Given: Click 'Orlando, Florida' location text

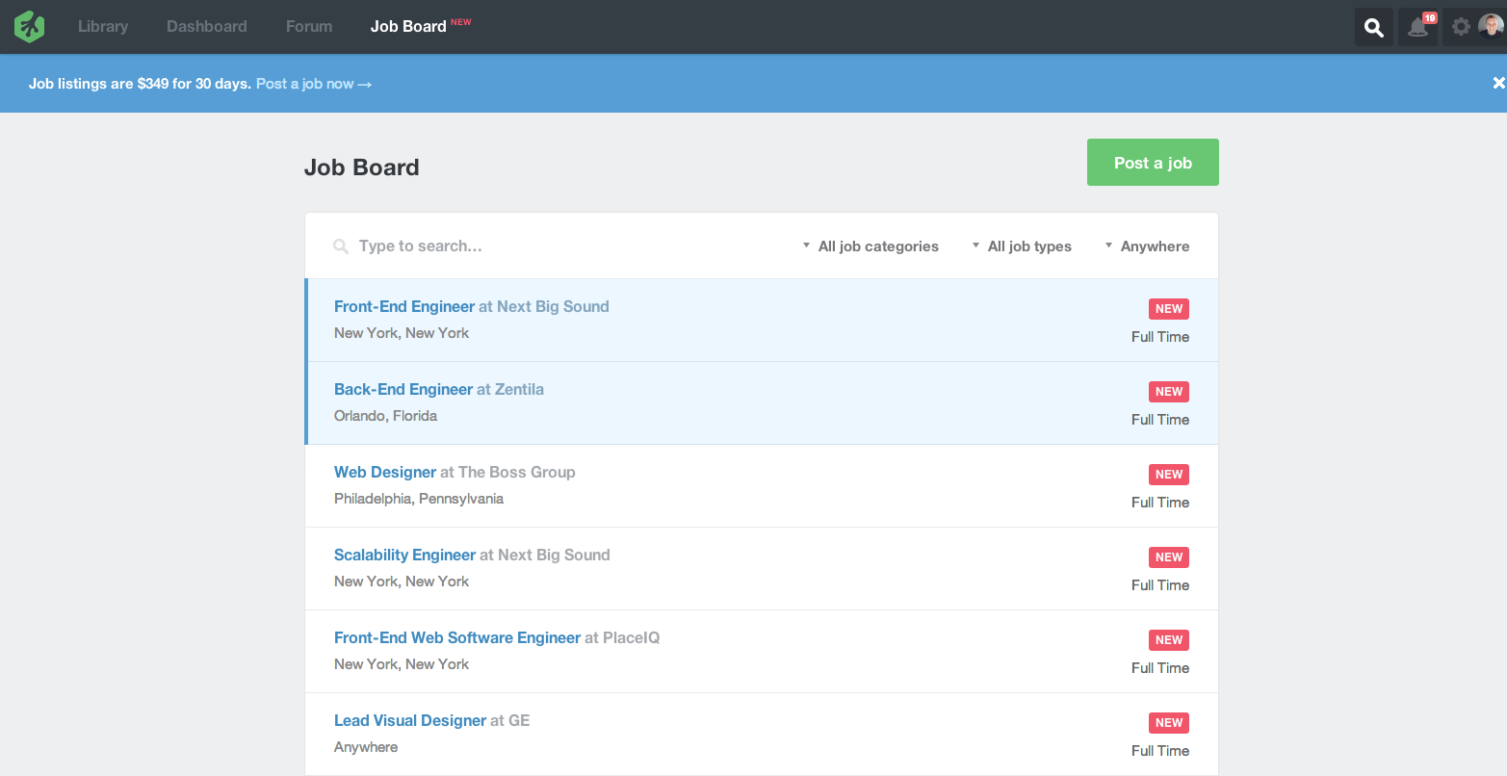Looking at the screenshot, I should 385,416.
